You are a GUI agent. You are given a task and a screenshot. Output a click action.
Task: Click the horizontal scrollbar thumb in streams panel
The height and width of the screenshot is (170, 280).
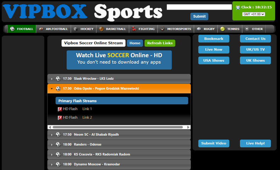pyautogui.click(x=118, y=127)
